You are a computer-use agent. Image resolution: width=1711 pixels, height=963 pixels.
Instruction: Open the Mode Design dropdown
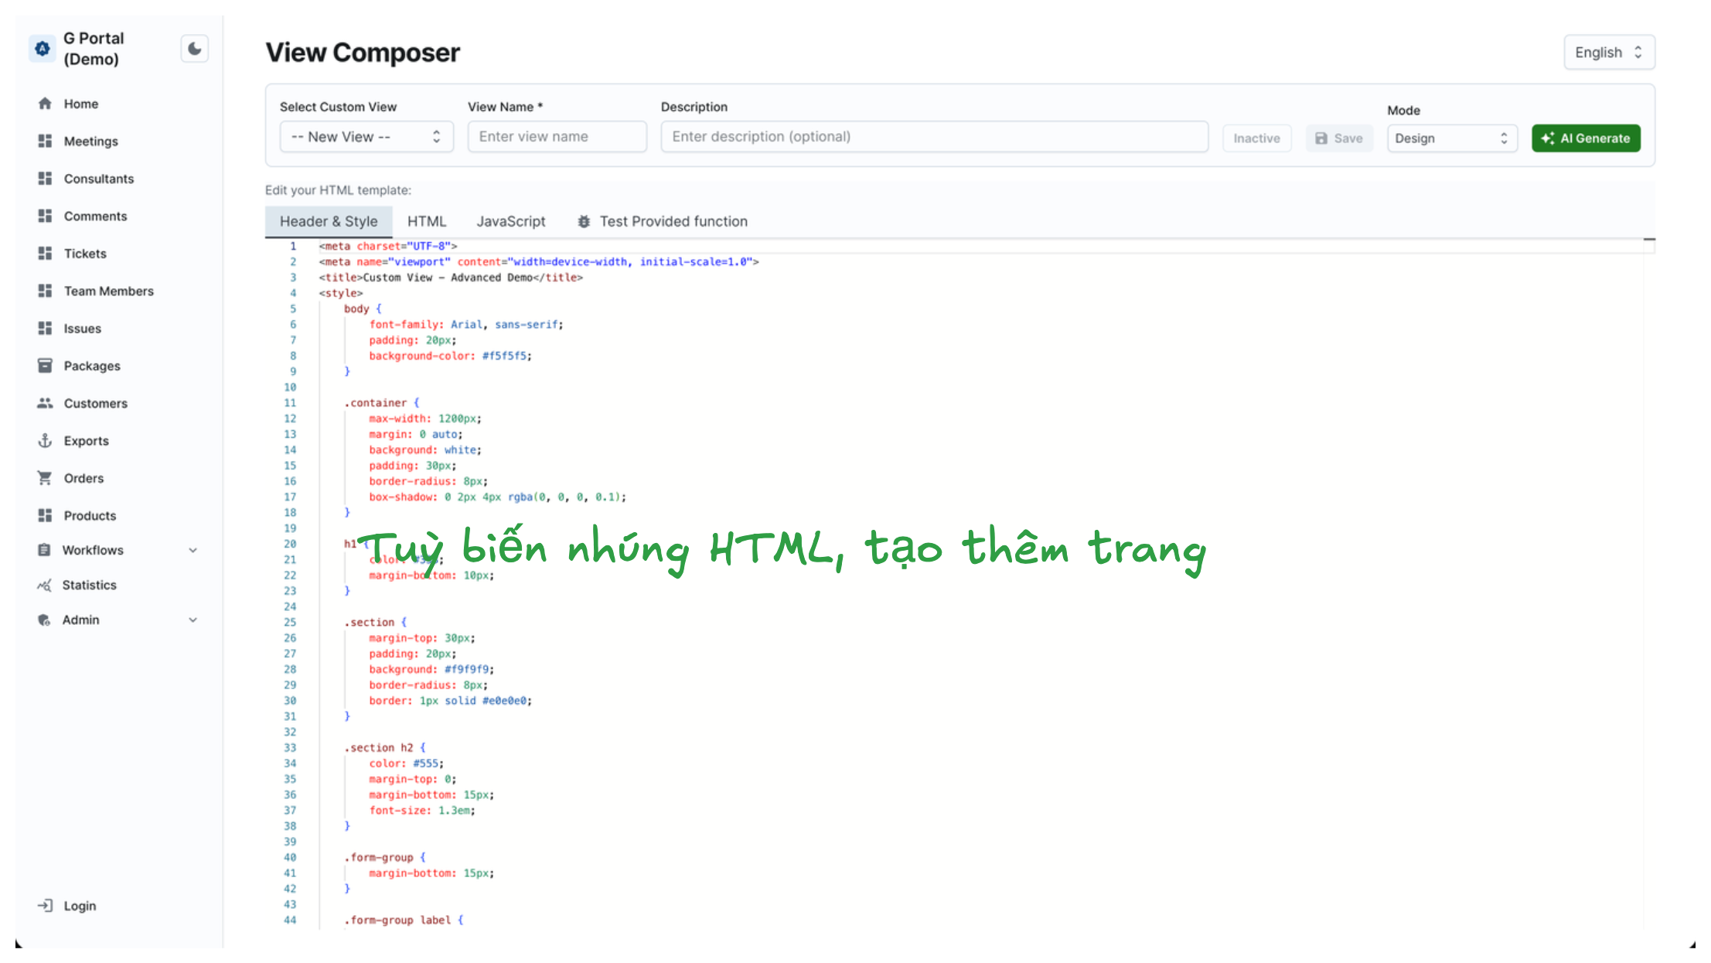click(1451, 138)
